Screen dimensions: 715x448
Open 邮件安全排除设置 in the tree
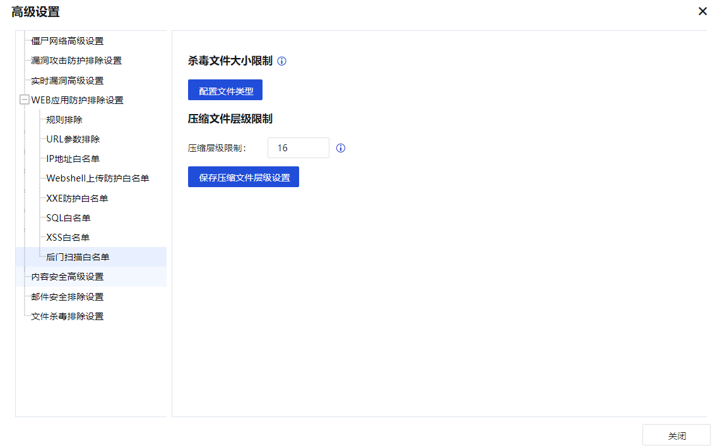pos(67,297)
